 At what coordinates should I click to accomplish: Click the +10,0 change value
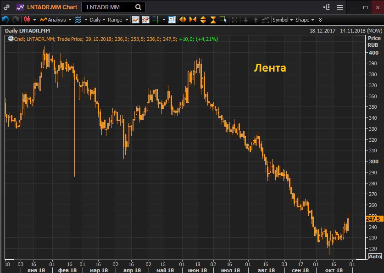186,39
